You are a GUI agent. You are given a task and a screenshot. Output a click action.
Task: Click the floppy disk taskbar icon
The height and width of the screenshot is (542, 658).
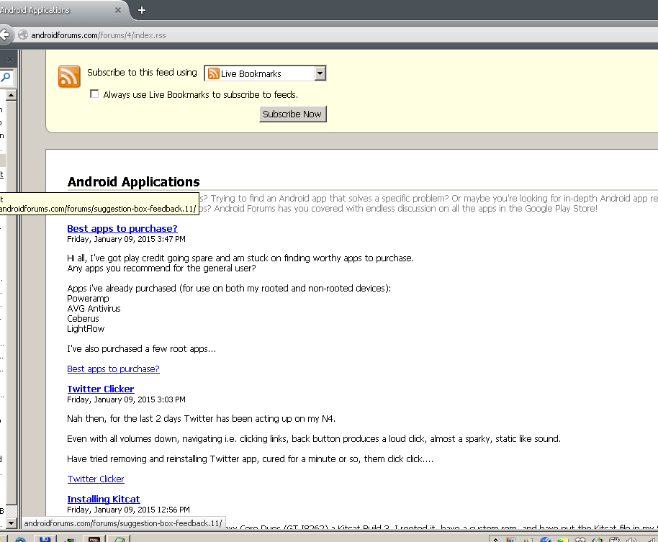(x=45, y=538)
